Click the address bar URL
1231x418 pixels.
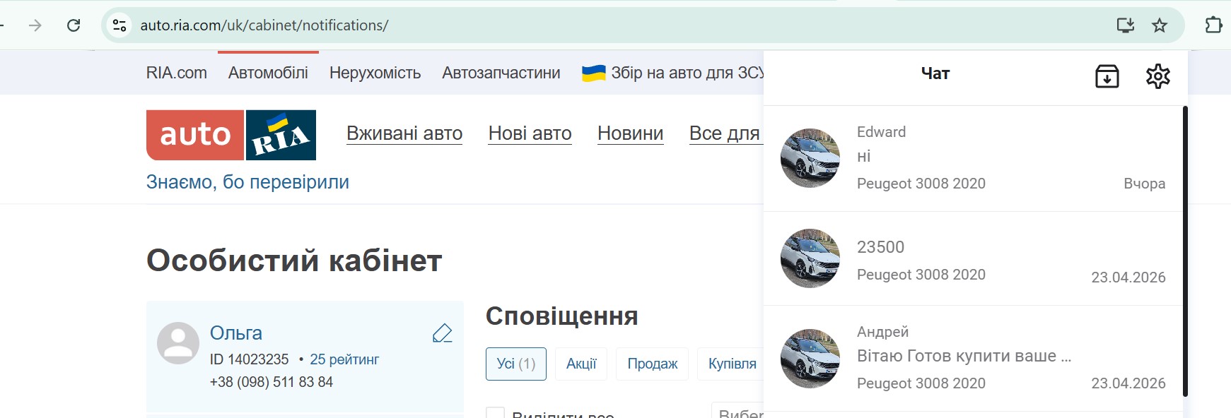point(264,25)
